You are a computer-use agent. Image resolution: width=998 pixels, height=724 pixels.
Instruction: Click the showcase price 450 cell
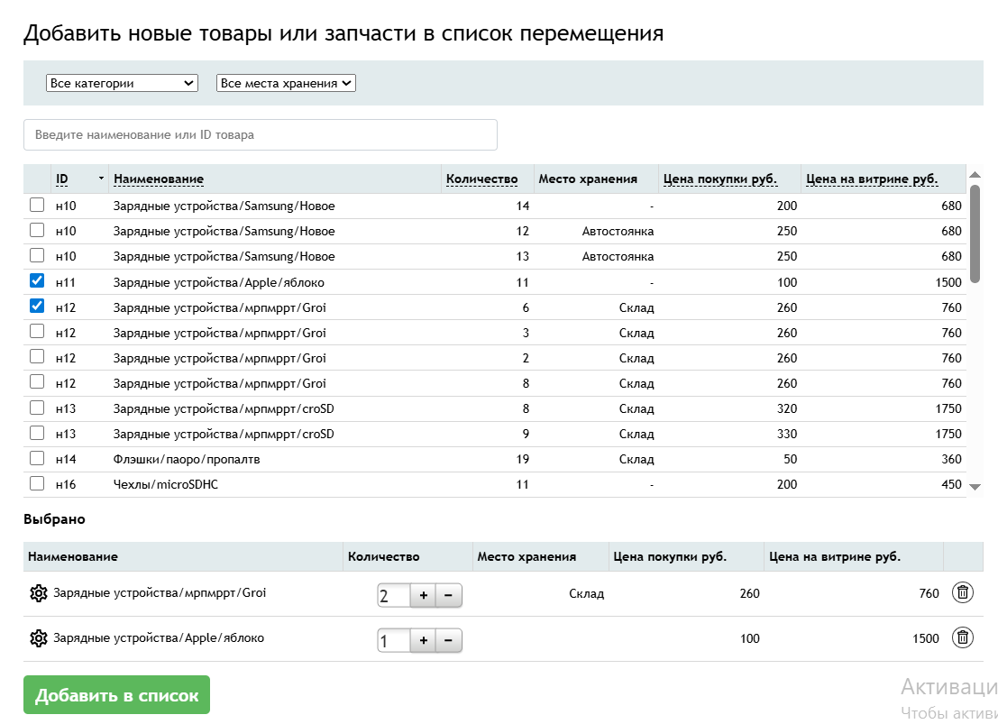click(951, 484)
